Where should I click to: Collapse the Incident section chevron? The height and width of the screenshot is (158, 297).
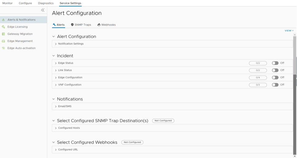53,56
